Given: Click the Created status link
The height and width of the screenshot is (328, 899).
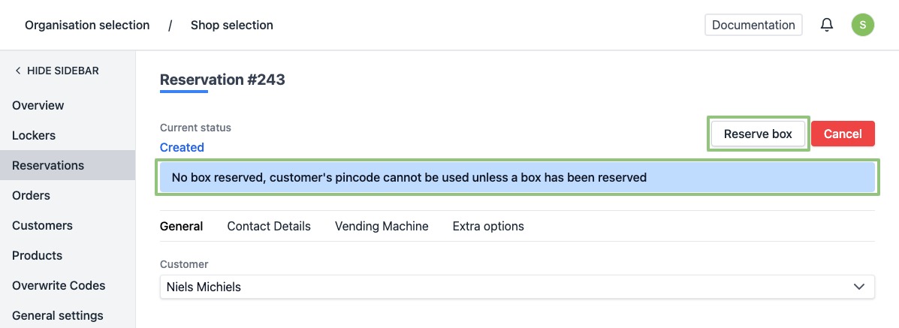Looking at the screenshot, I should pos(182,147).
